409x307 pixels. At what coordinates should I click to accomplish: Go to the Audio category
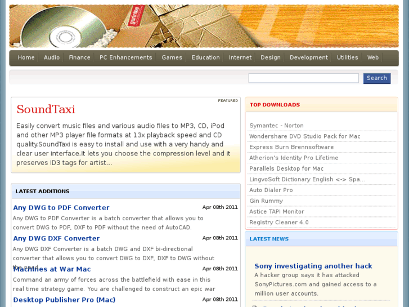pyautogui.click(x=52, y=57)
